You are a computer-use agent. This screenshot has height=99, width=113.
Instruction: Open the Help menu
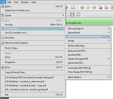pyautogui.click(x=34, y=2)
